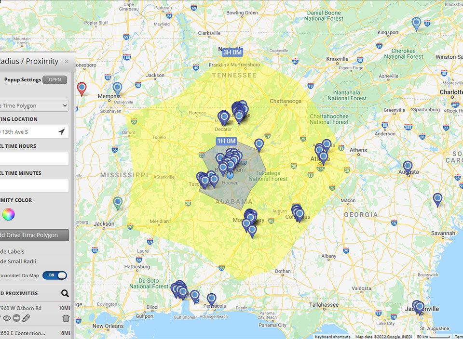Click OPEN next to Popup Settings
Viewport: 463px width, 339px height.
[x=54, y=79]
